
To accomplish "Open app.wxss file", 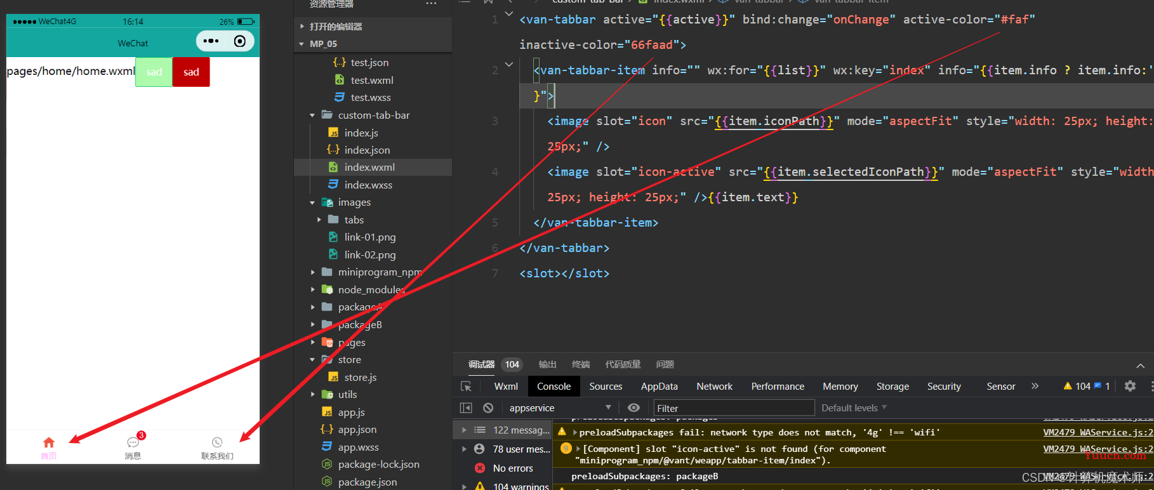I will point(358,447).
